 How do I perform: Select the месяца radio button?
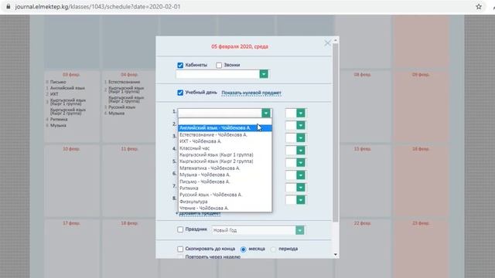click(243, 249)
